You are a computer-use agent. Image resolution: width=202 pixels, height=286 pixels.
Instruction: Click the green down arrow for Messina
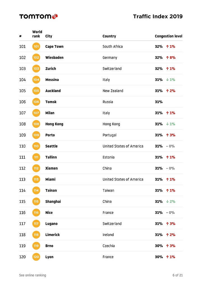tap(167, 80)
